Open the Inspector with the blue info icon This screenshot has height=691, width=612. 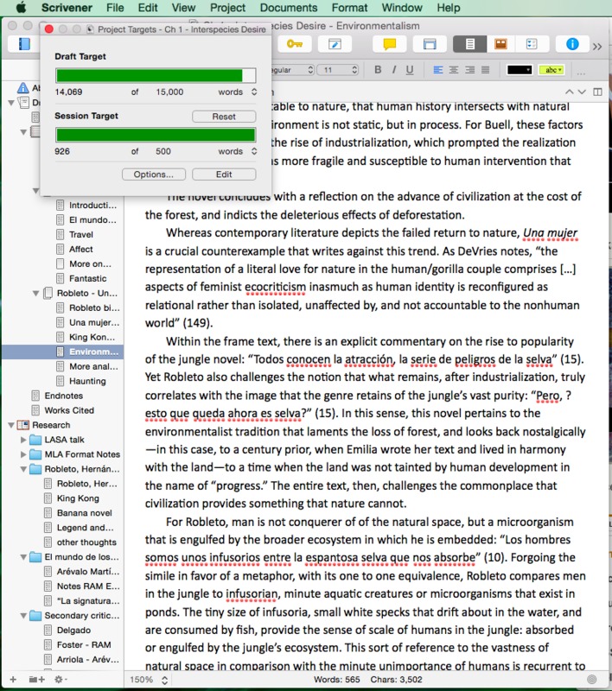pos(571,44)
